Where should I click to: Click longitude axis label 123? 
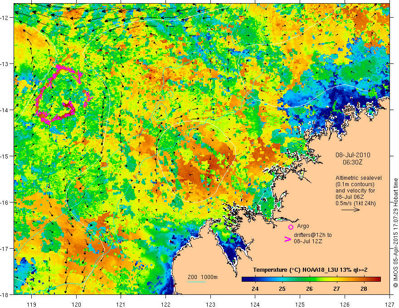210,304
